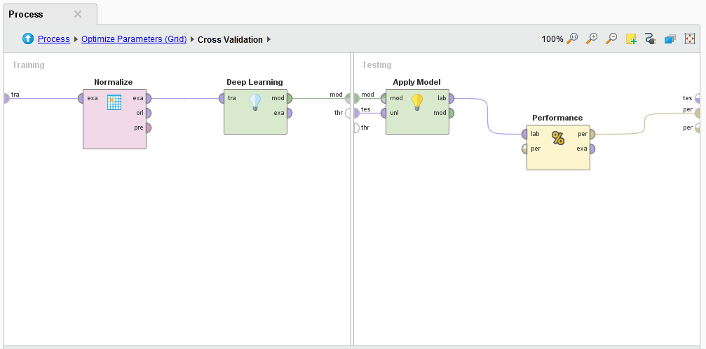Click Normalize exa output port

pyautogui.click(x=148, y=98)
